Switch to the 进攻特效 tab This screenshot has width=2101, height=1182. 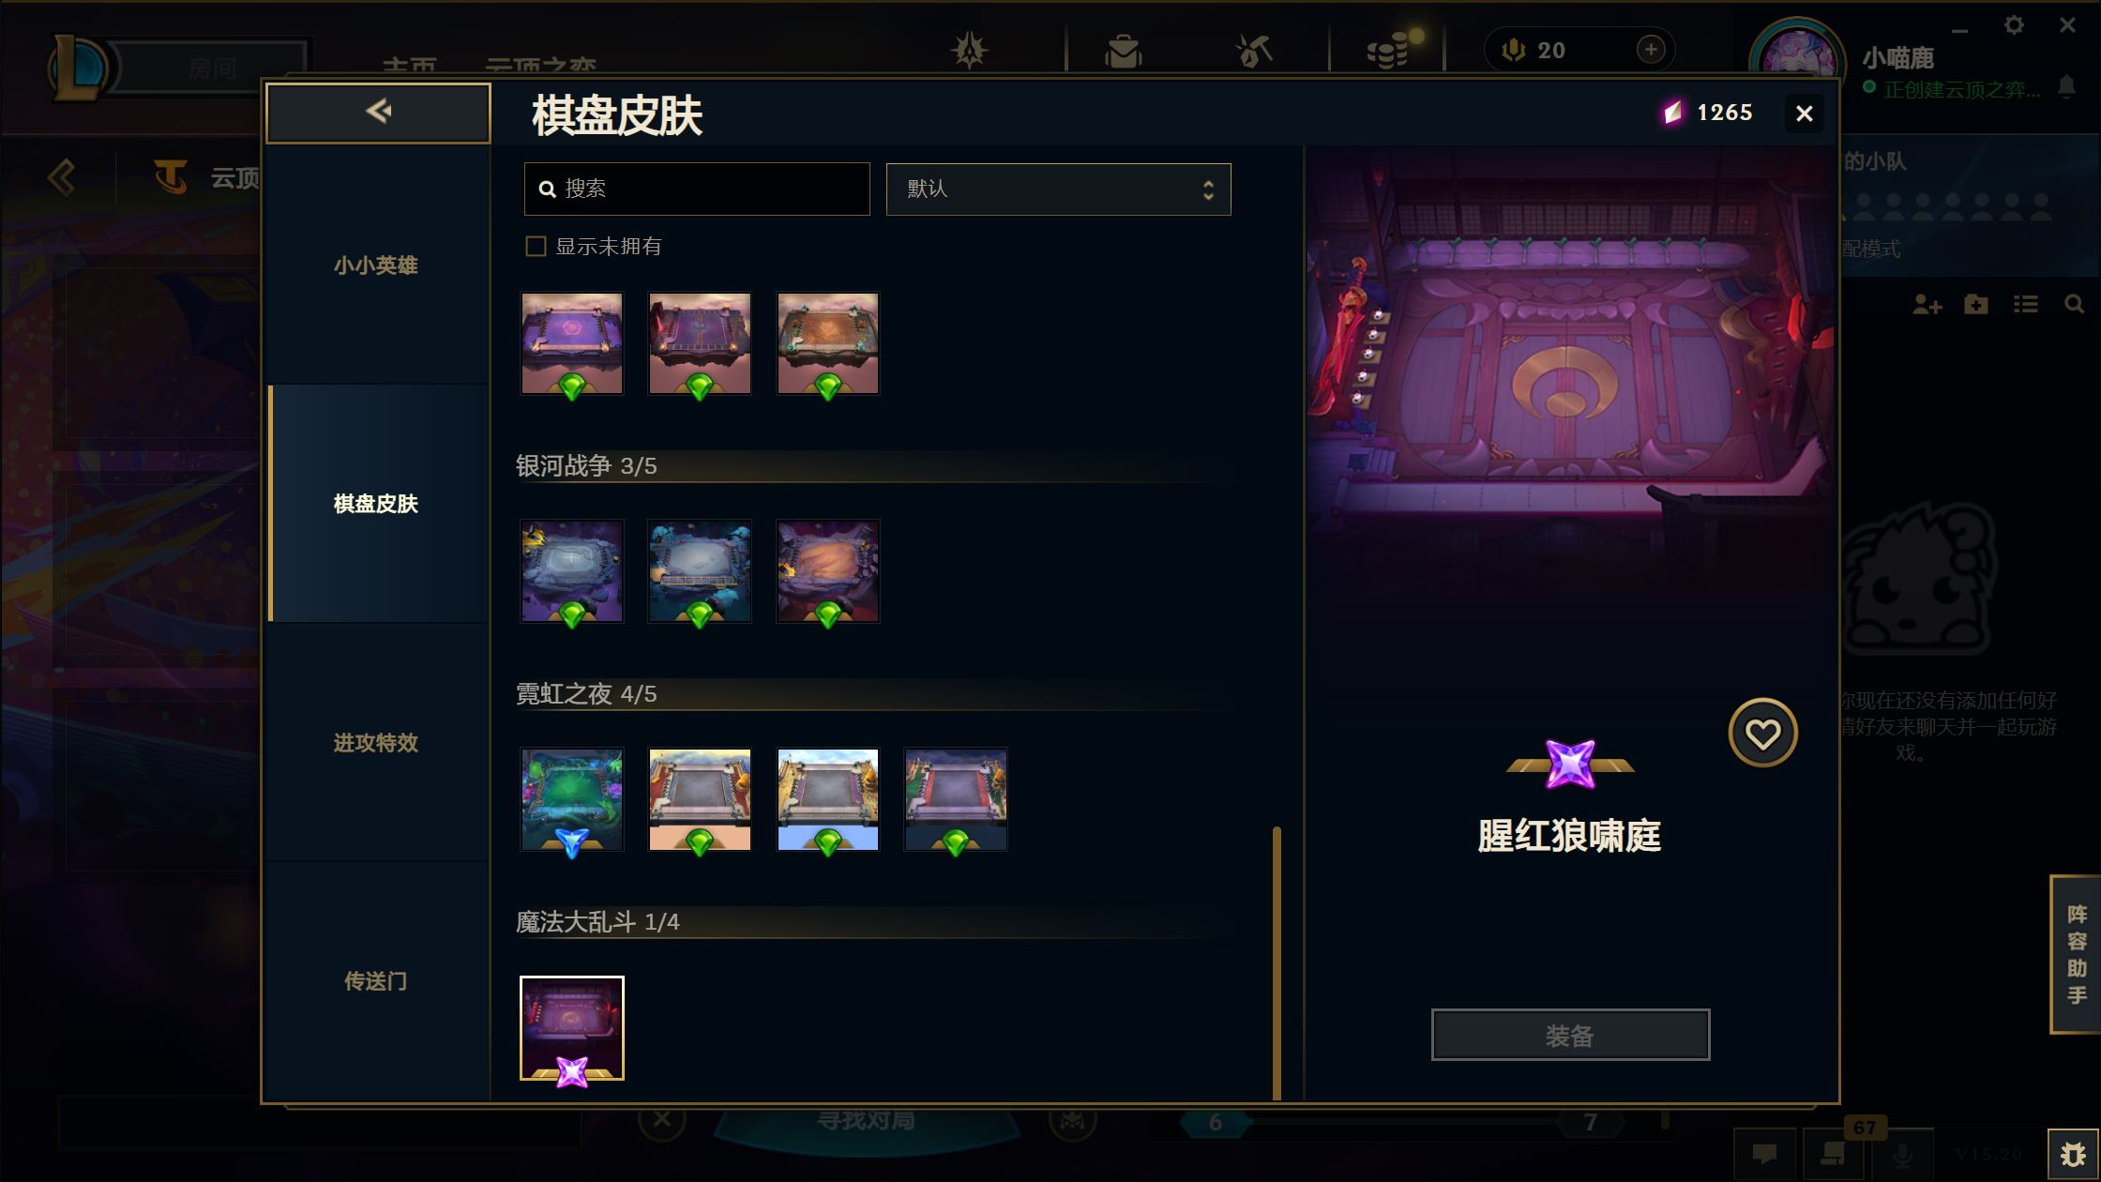coord(376,743)
